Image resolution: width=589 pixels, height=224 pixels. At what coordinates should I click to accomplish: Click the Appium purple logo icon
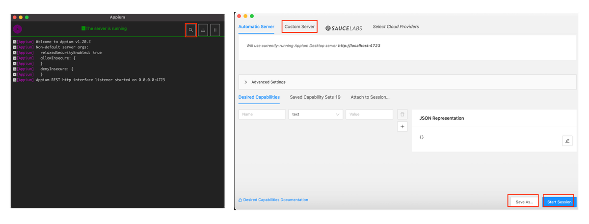pos(18,29)
